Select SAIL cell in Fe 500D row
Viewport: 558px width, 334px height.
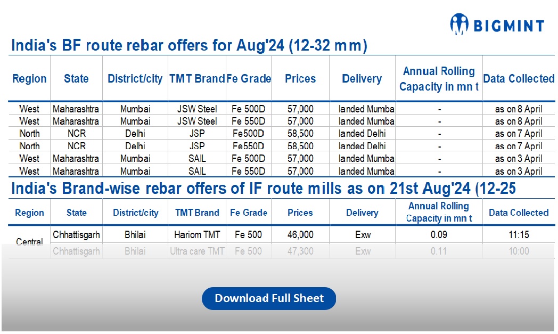[197, 158]
